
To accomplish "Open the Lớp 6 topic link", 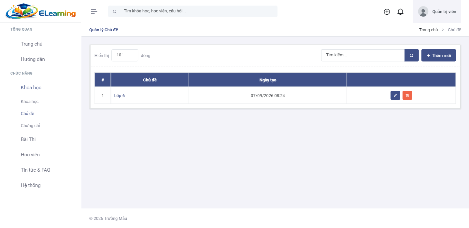I will click(120, 96).
